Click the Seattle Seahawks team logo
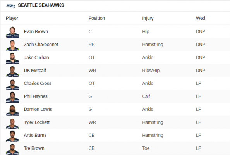The image size is (230, 155). [11, 6]
